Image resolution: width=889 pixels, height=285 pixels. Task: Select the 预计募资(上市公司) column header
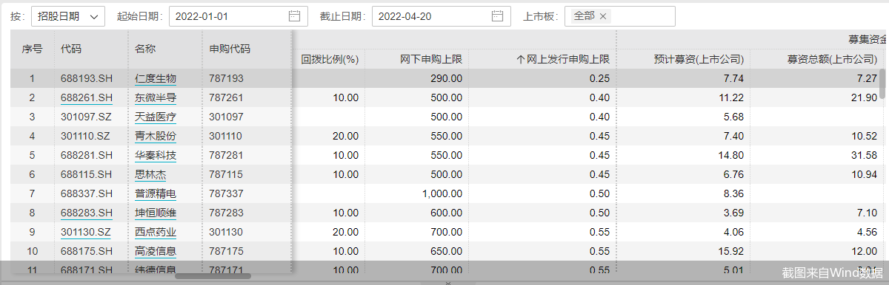tap(699, 59)
